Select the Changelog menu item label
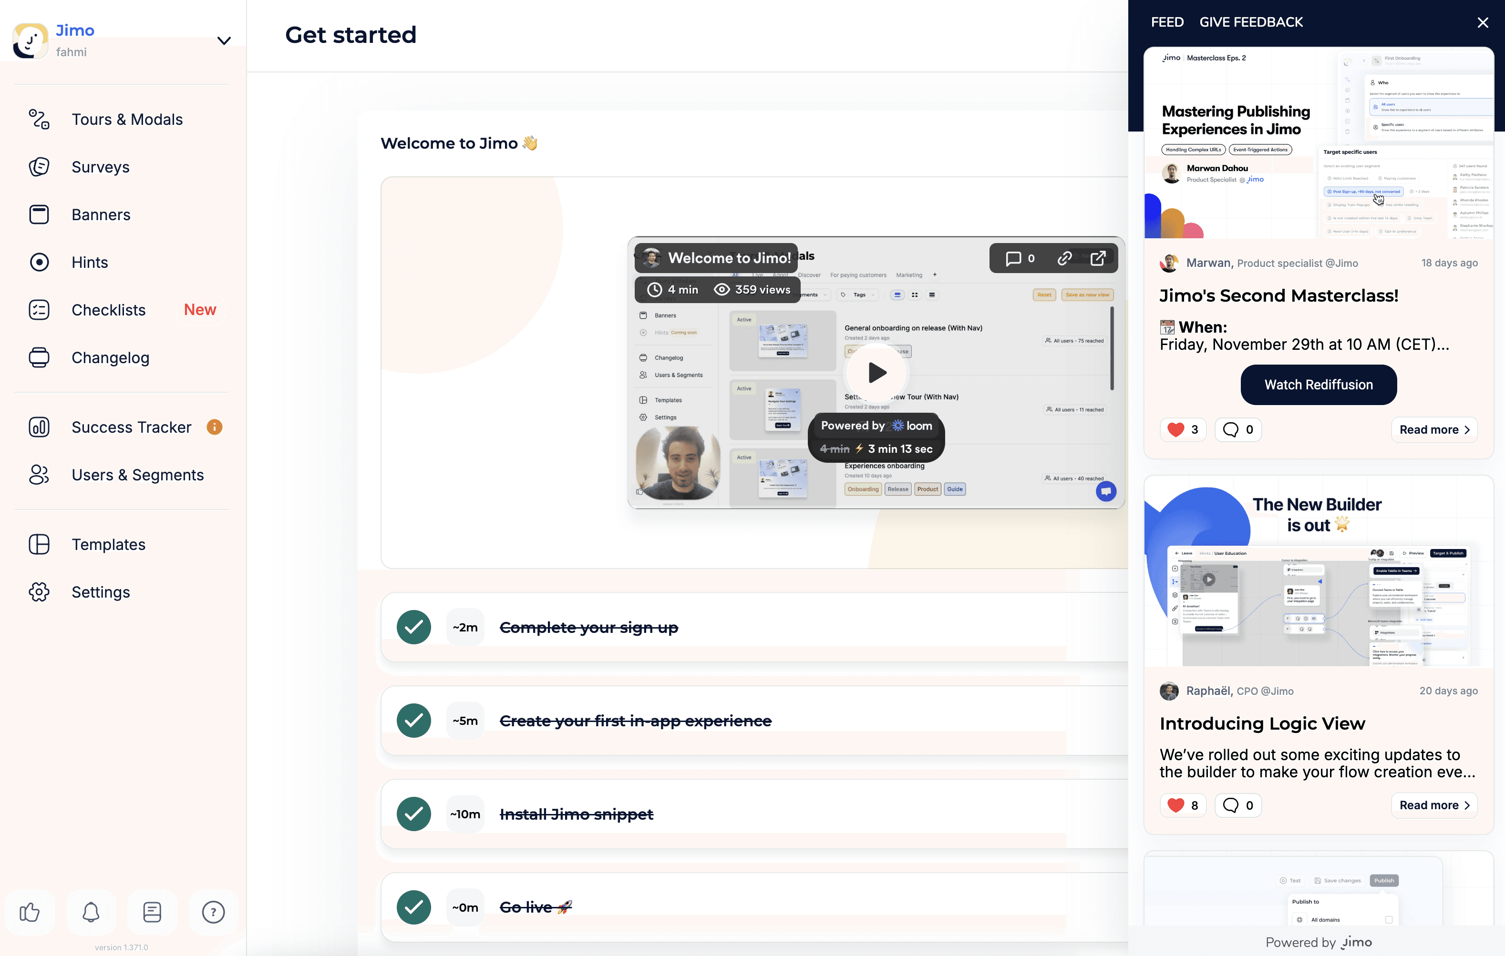Viewport: 1505px width, 956px height. point(110,358)
